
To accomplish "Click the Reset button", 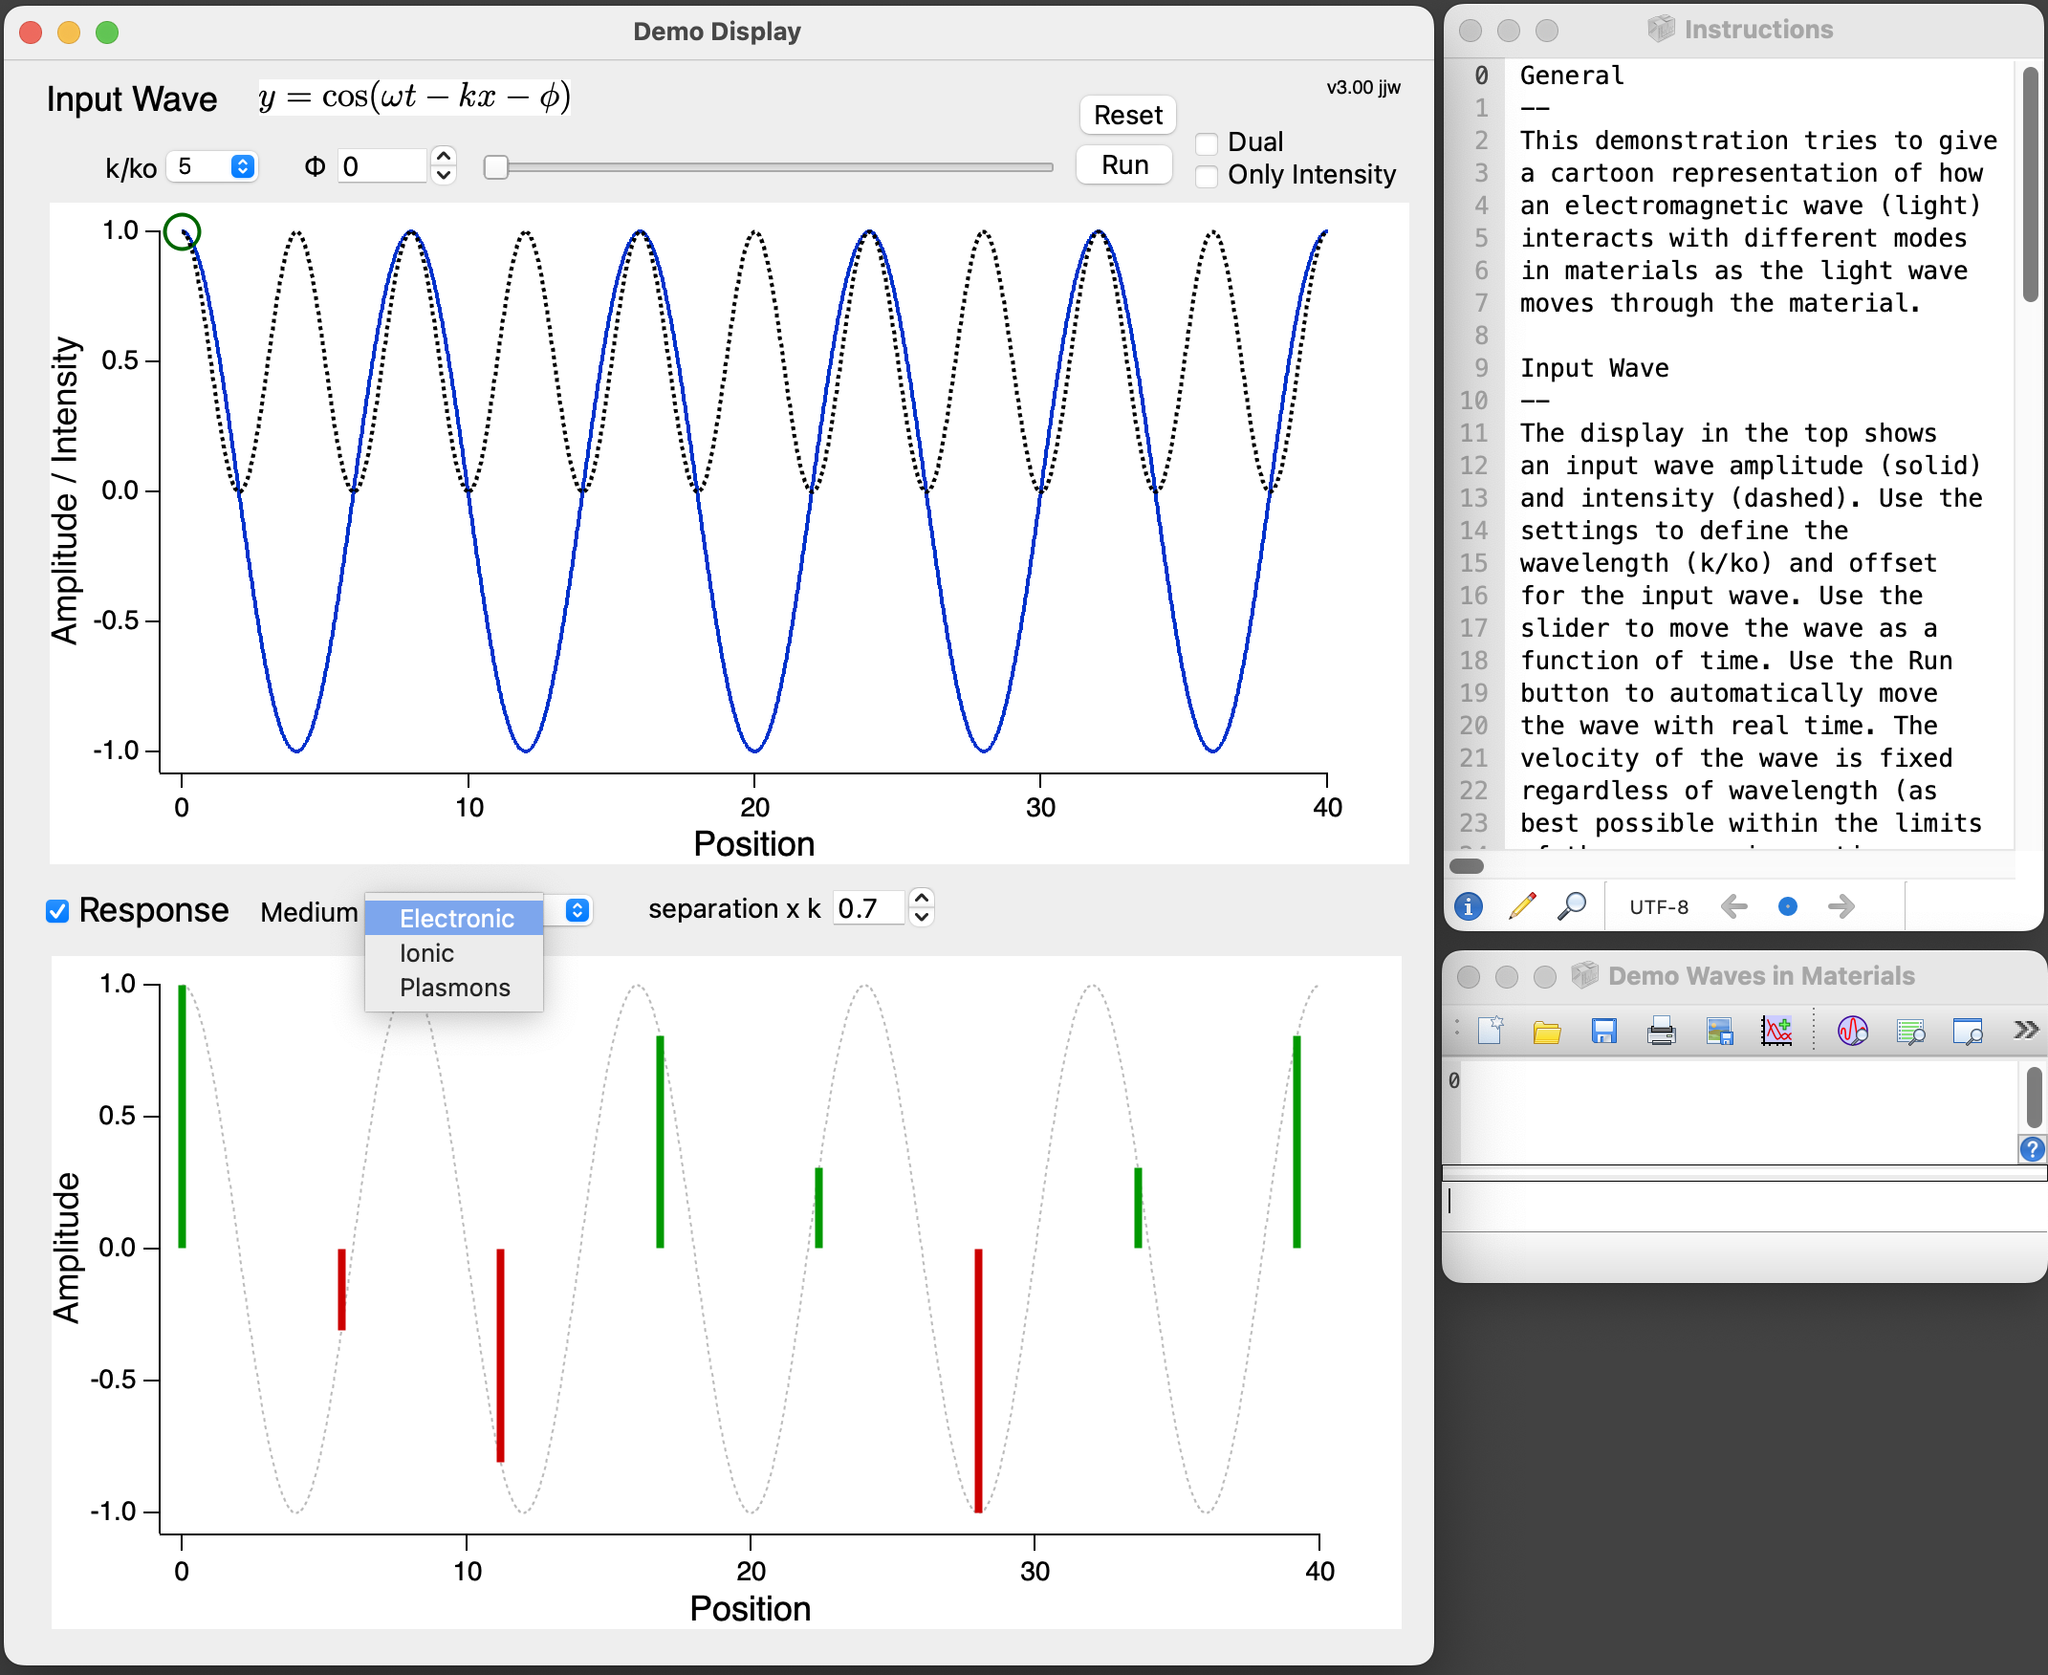I will (x=1126, y=115).
